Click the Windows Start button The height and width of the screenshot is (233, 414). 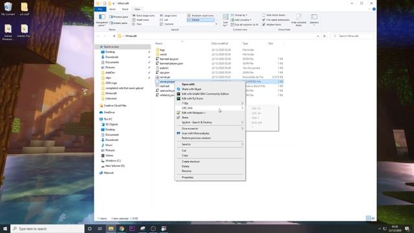point(5,228)
